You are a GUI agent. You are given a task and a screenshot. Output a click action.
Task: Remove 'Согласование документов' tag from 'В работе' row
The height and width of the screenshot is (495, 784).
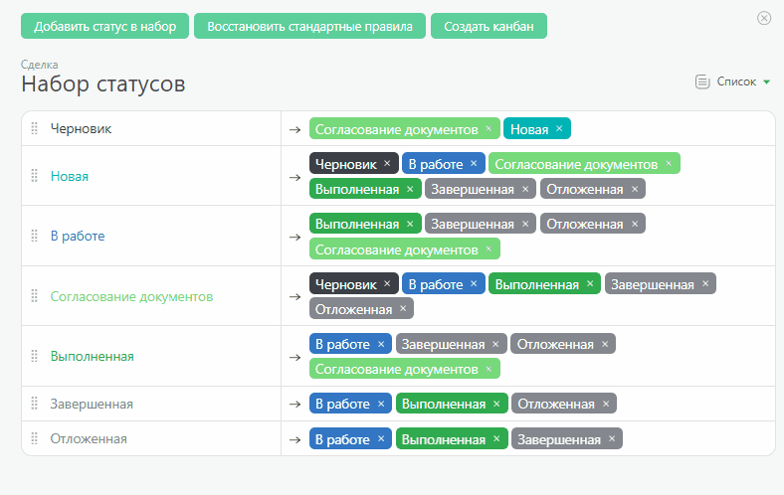click(x=489, y=248)
